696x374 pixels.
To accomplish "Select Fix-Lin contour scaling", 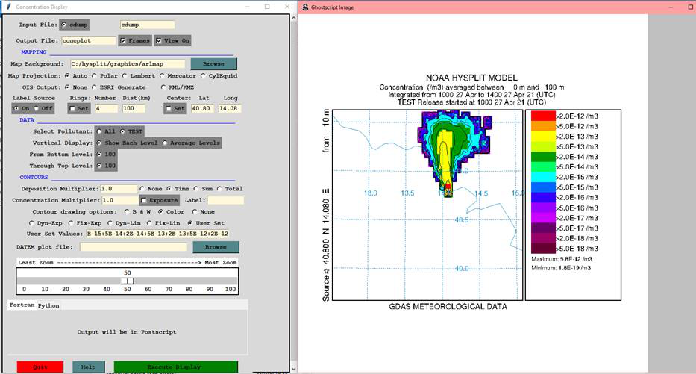I will coord(150,223).
